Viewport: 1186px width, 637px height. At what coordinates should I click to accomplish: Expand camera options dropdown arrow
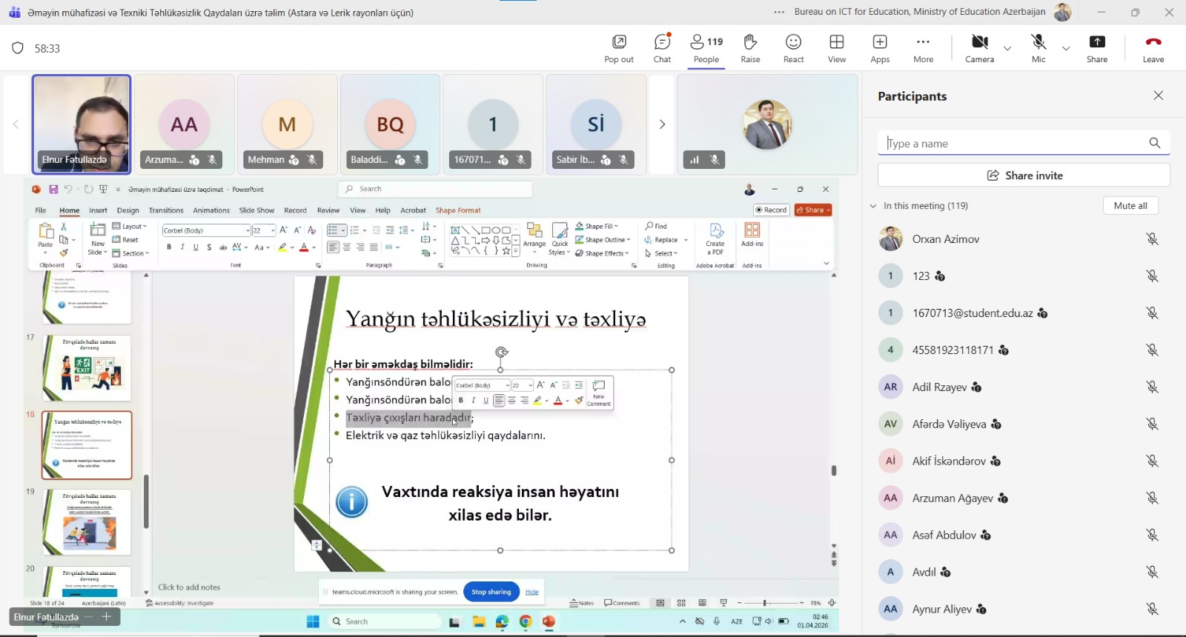pyautogui.click(x=1007, y=49)
